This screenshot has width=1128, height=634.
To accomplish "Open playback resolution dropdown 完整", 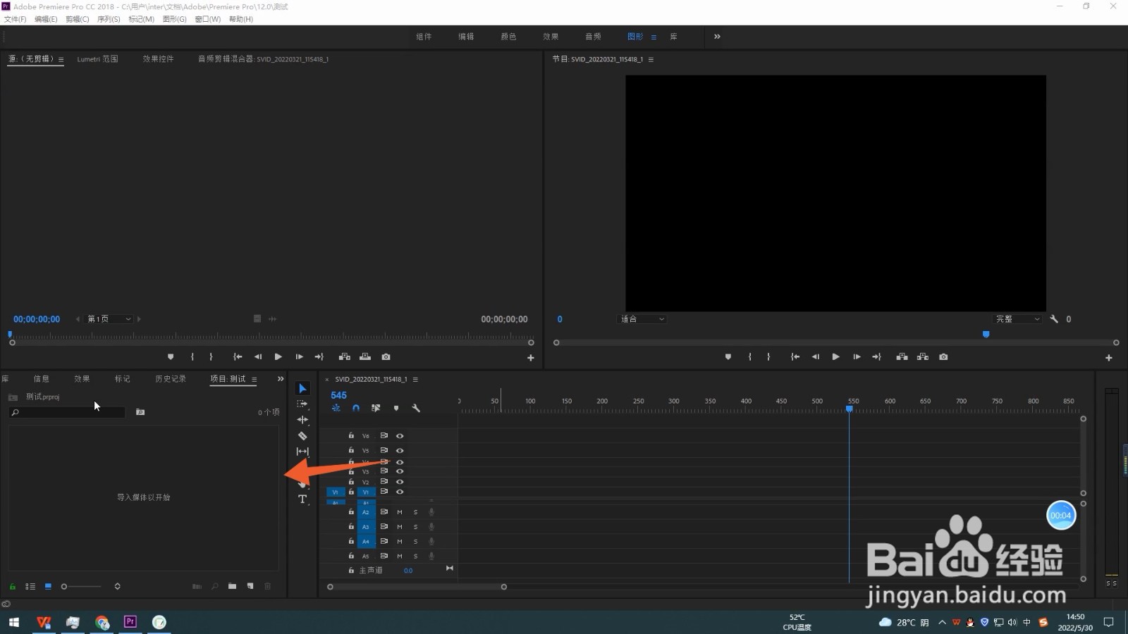I will pyautogui.click(x=1017, y=319).
